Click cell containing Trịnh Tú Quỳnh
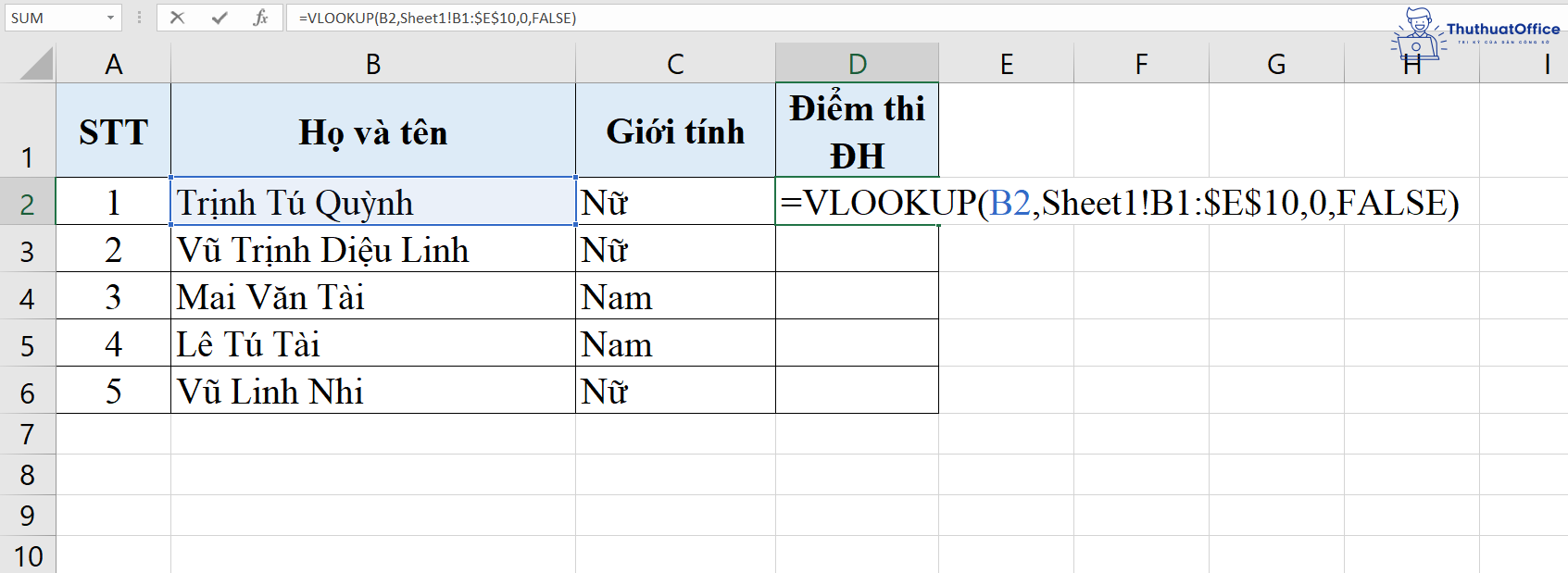Image resolution: width=1568 pixels, height=573 pixels. coord(372,202)
